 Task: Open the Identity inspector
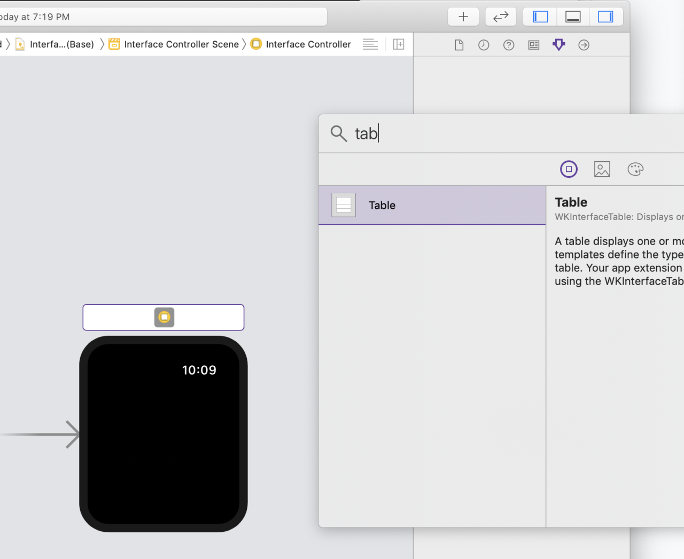pyautogui.click(x=534, y=45)
